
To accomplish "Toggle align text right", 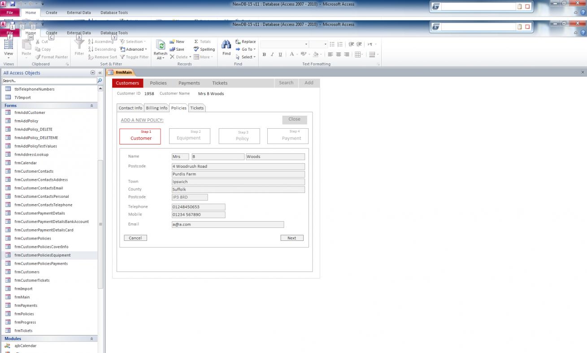I will [x=347, y=54].
